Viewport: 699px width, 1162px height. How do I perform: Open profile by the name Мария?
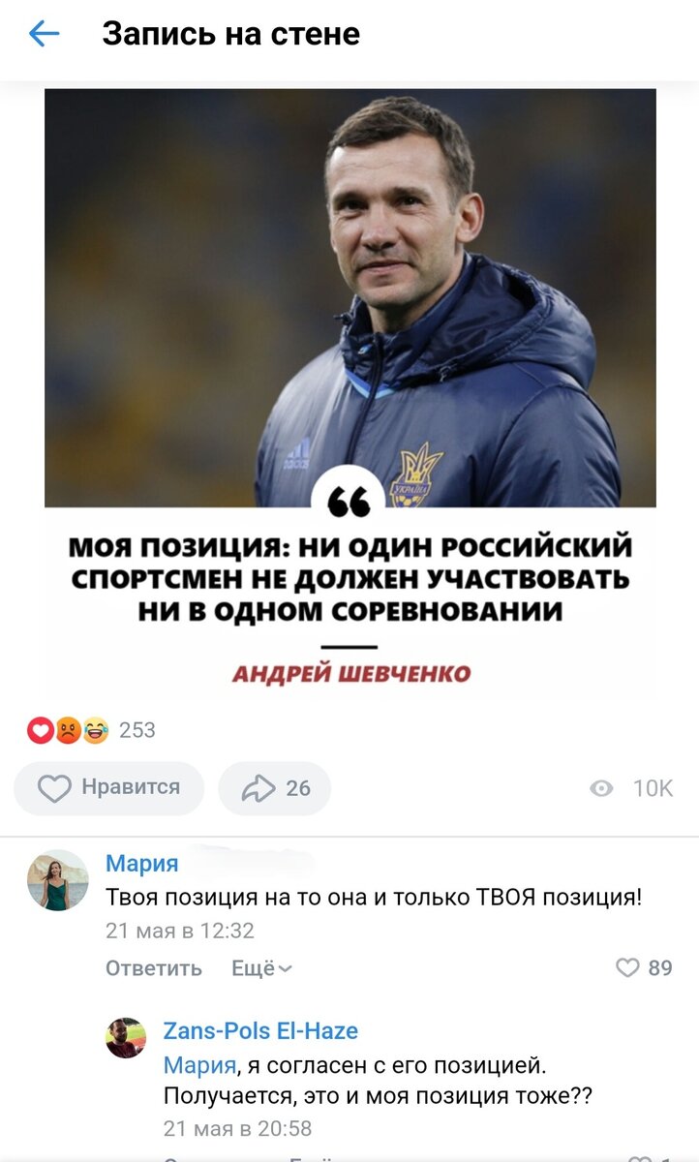(141, 862)
